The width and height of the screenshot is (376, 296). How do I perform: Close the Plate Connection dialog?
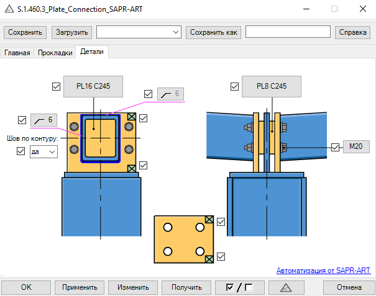pyautogui.click(x=363, y=9)
